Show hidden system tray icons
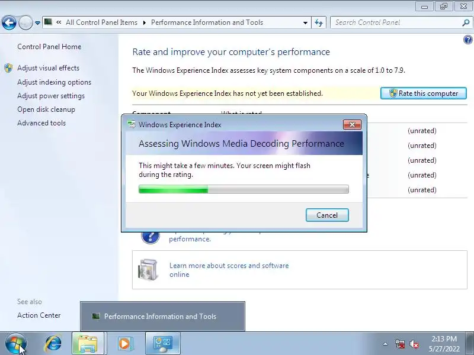Viewport: 474px width, 355px height. [x=386, y=344]
